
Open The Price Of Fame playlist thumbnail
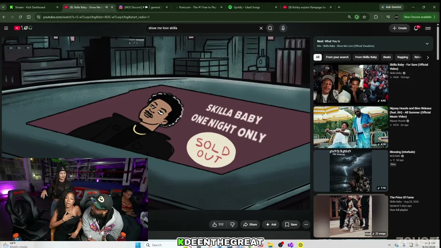click(x=351, y=217)
